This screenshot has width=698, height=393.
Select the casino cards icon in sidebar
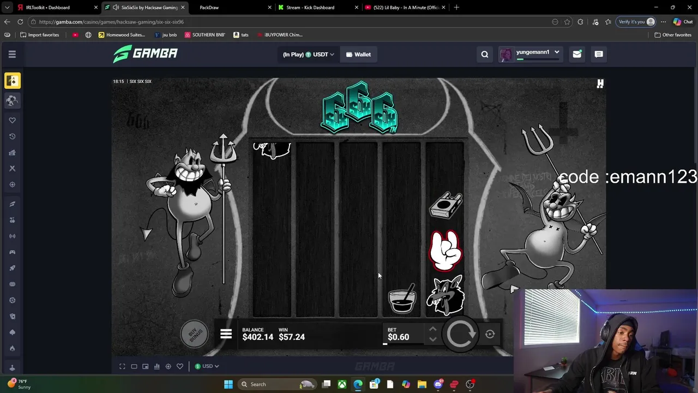click(x=12, y=81)
